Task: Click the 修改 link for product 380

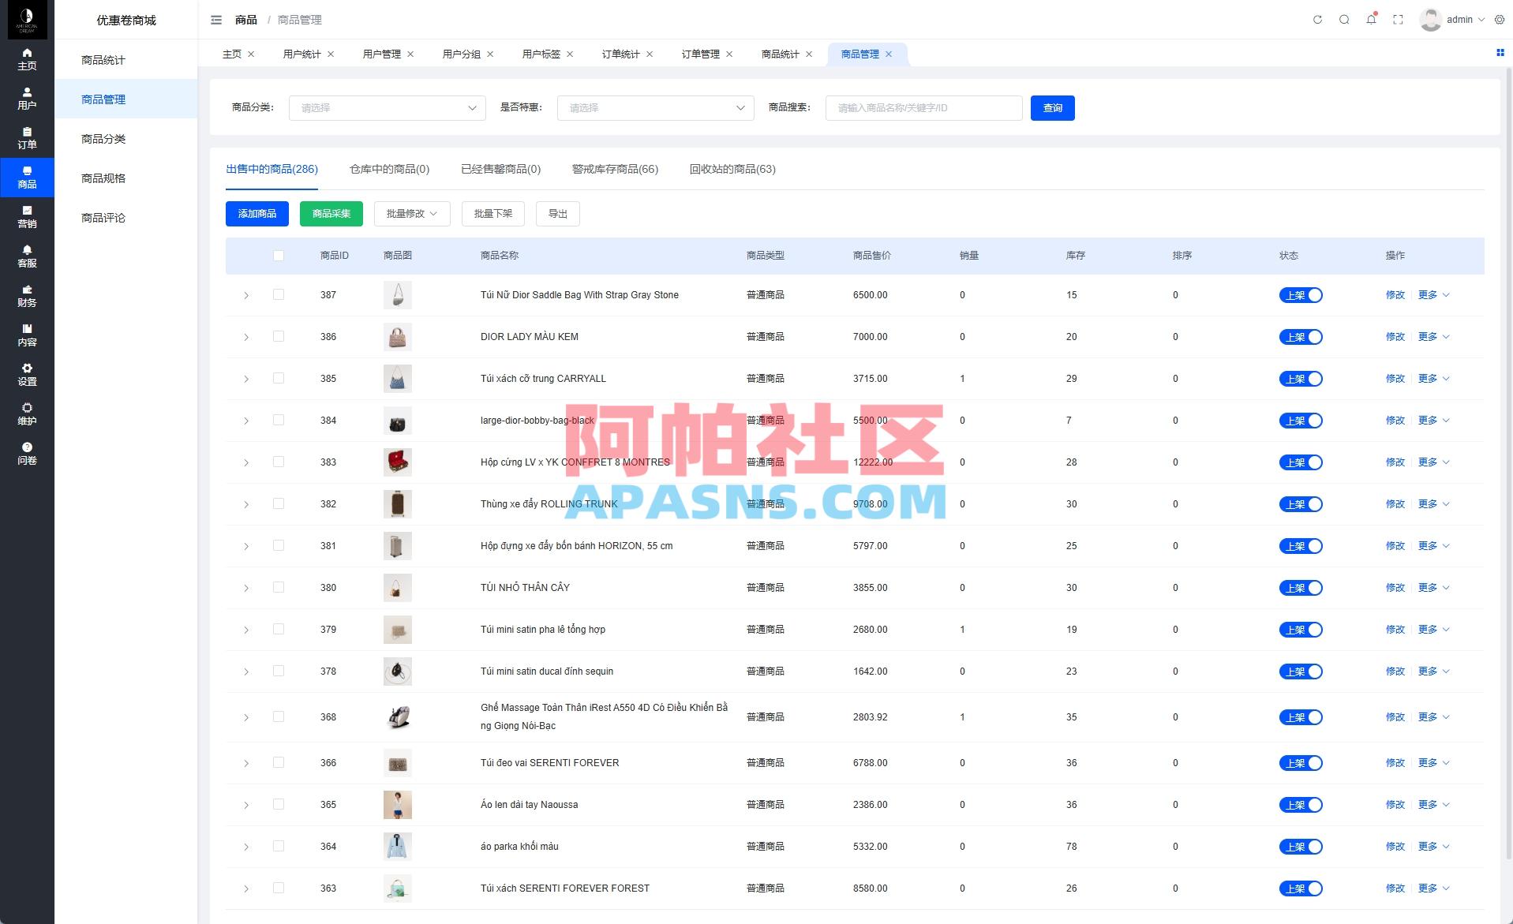Action: 1395,587
